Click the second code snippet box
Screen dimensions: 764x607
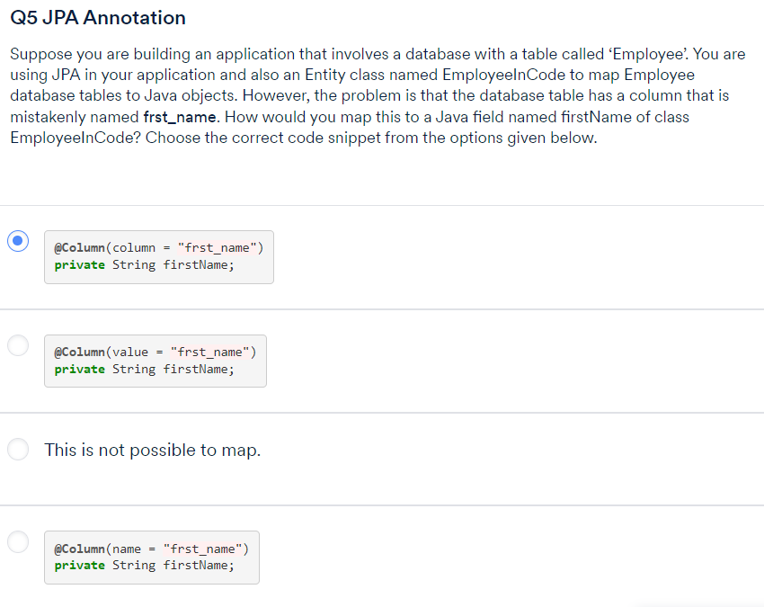pos(155,361)
